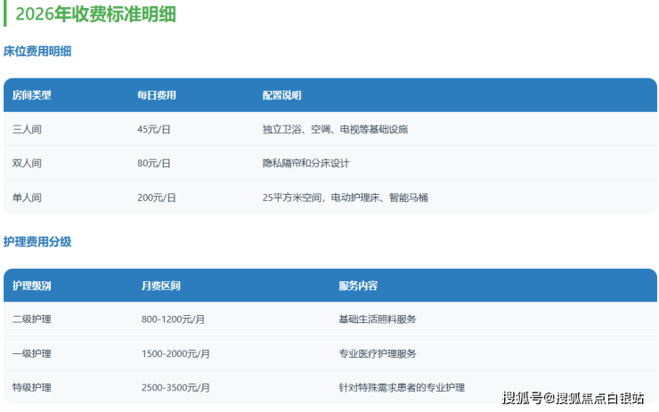Click the 基础生活照料服务 service description

pyautogui.click(x=378, y=319)
